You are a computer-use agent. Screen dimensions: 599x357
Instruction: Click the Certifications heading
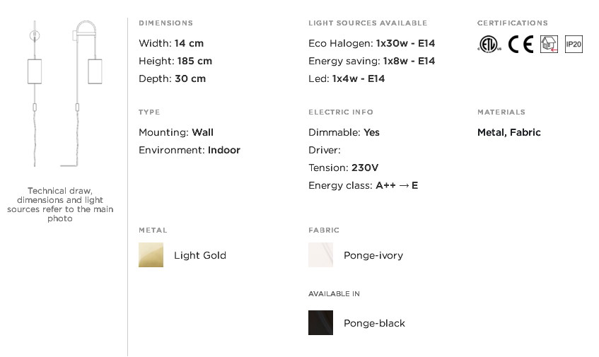tap(512, 23)
